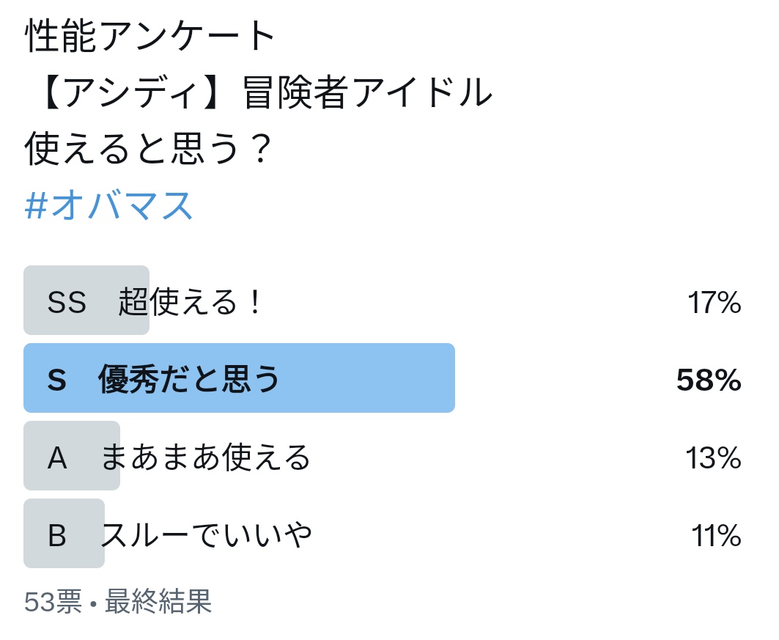Click the 13% result percentage
The height and width of the screenshot is (640, 779).
[x=714, y=457]
